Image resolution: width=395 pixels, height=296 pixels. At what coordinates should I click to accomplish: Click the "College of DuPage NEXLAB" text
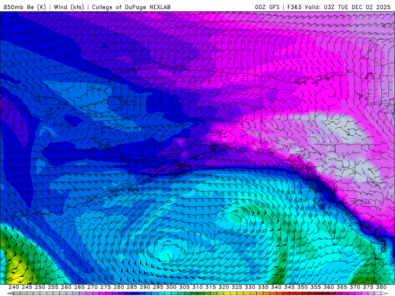(x=131, y=7)
